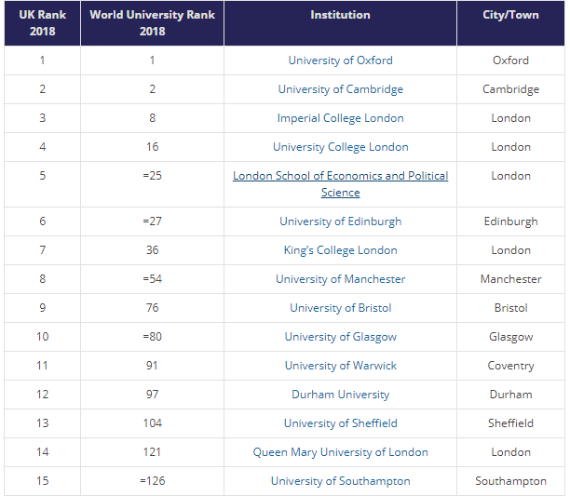Open the University College London link

coord(340,147)
